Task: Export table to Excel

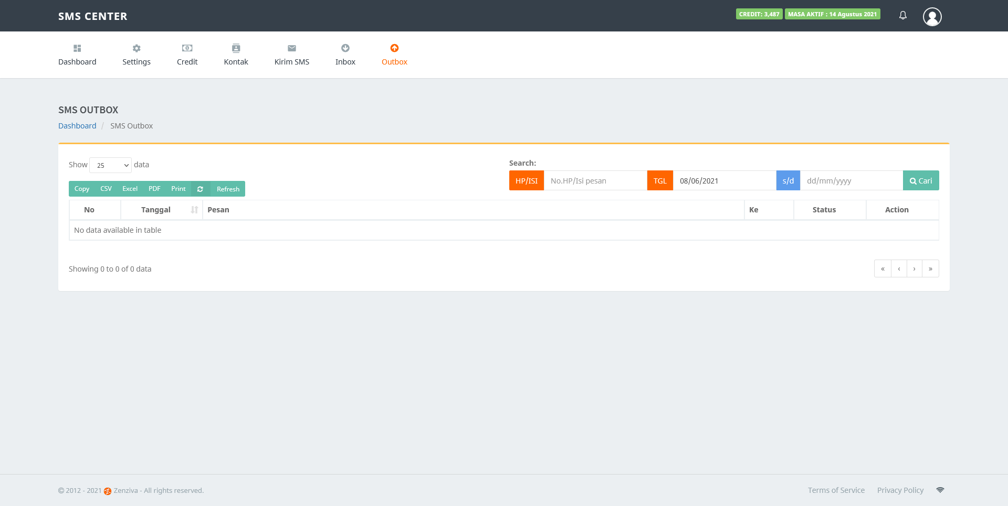Action: tap(130, 189)
